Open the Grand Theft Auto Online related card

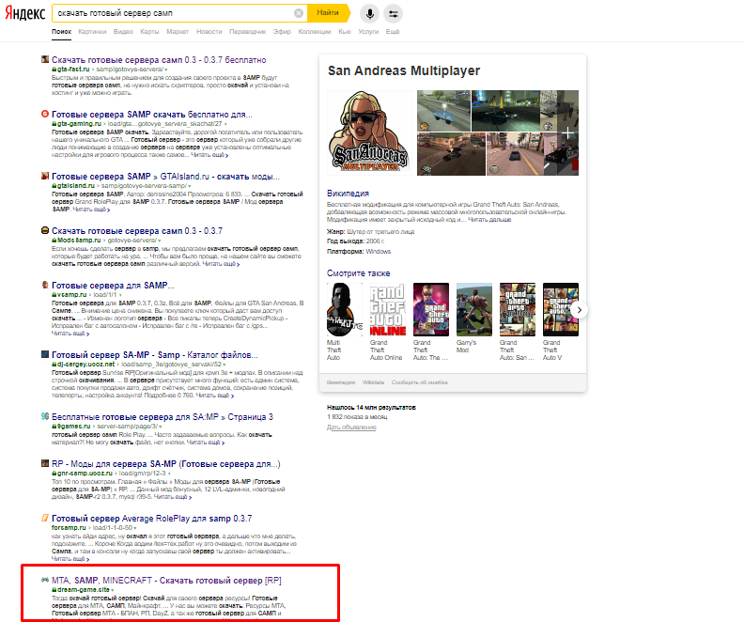click(x=387, y=321)
